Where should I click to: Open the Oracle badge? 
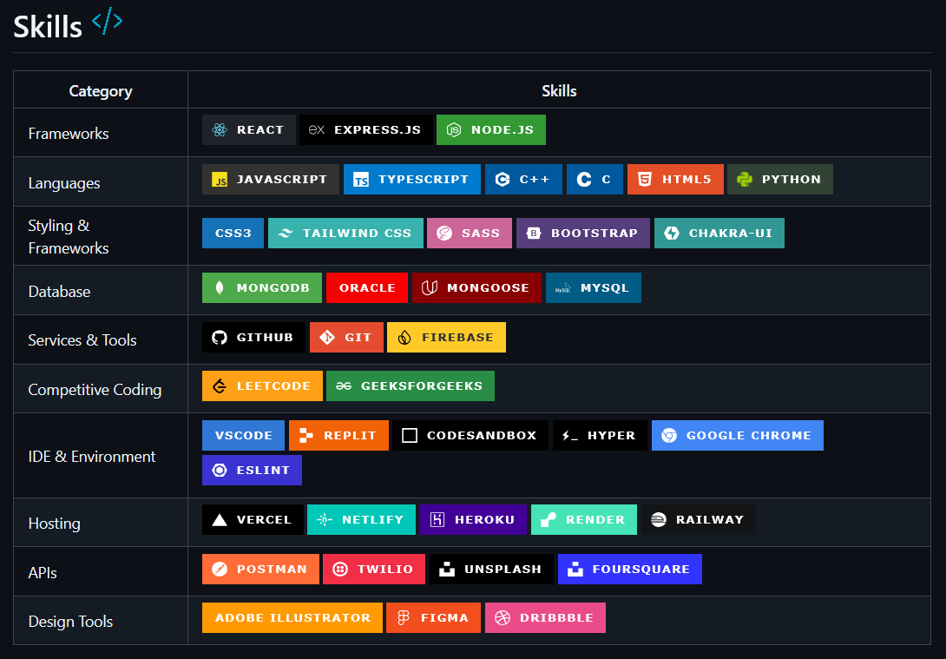pyautogui.click(x=367, y=288)
